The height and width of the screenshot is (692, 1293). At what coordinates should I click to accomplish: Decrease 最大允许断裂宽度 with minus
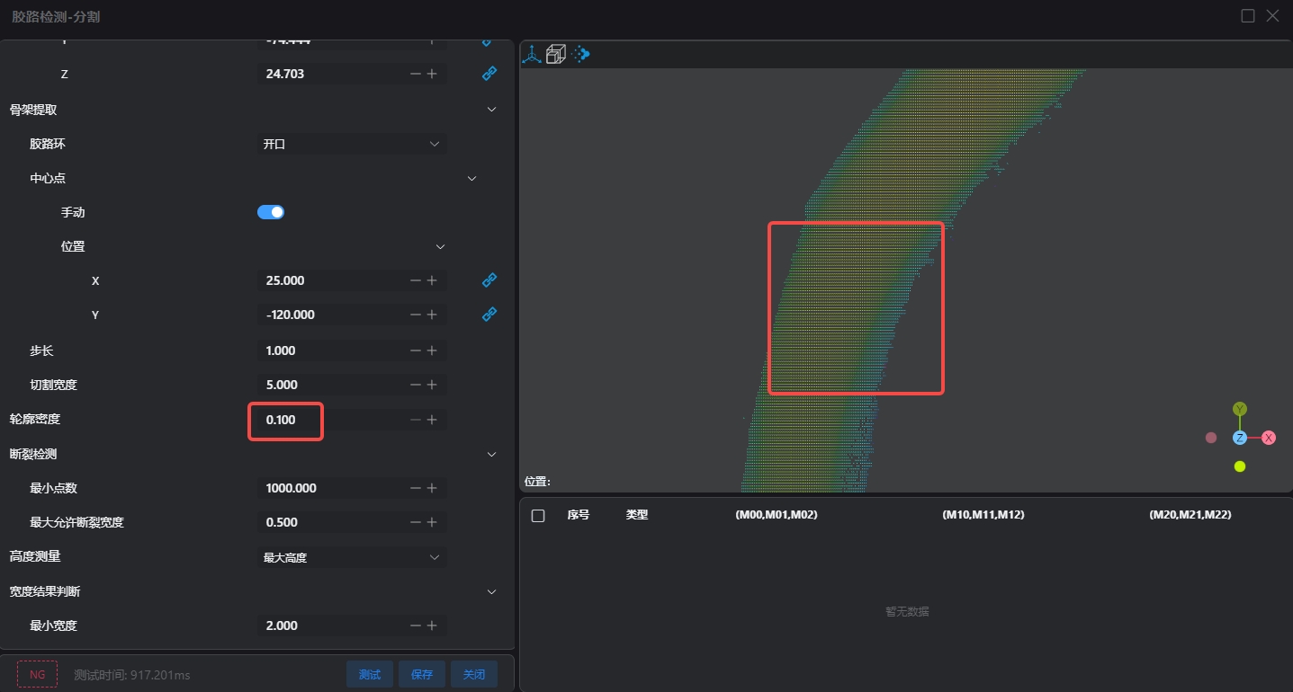tap(415, 522)
